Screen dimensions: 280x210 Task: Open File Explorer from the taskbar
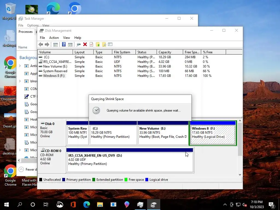pos(100,205)
